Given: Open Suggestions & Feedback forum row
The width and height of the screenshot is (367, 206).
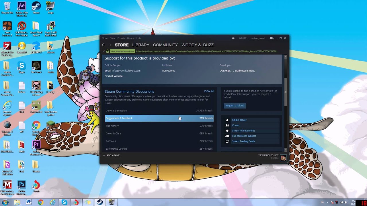Looking at the screenshot, I should click(x=159, y=118).
